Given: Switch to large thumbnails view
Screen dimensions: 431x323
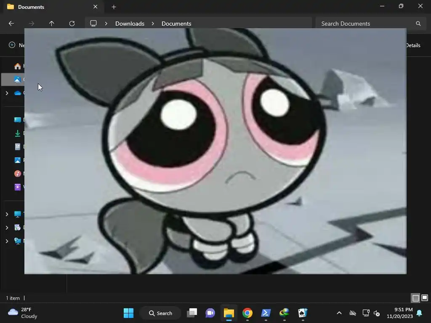Looking at the screenshot, I should tap(425, 298).
